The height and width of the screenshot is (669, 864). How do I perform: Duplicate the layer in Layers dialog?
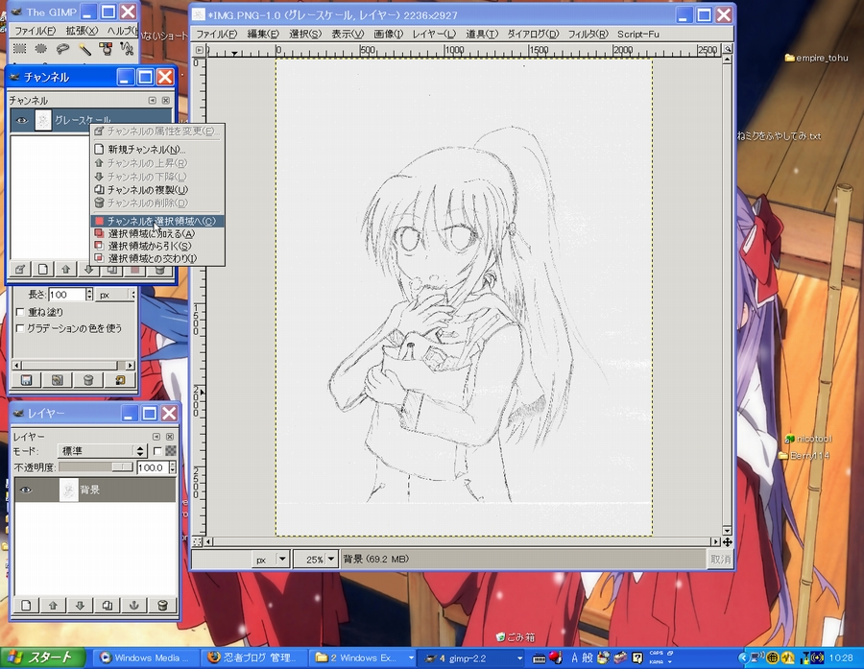click(107, 605)
